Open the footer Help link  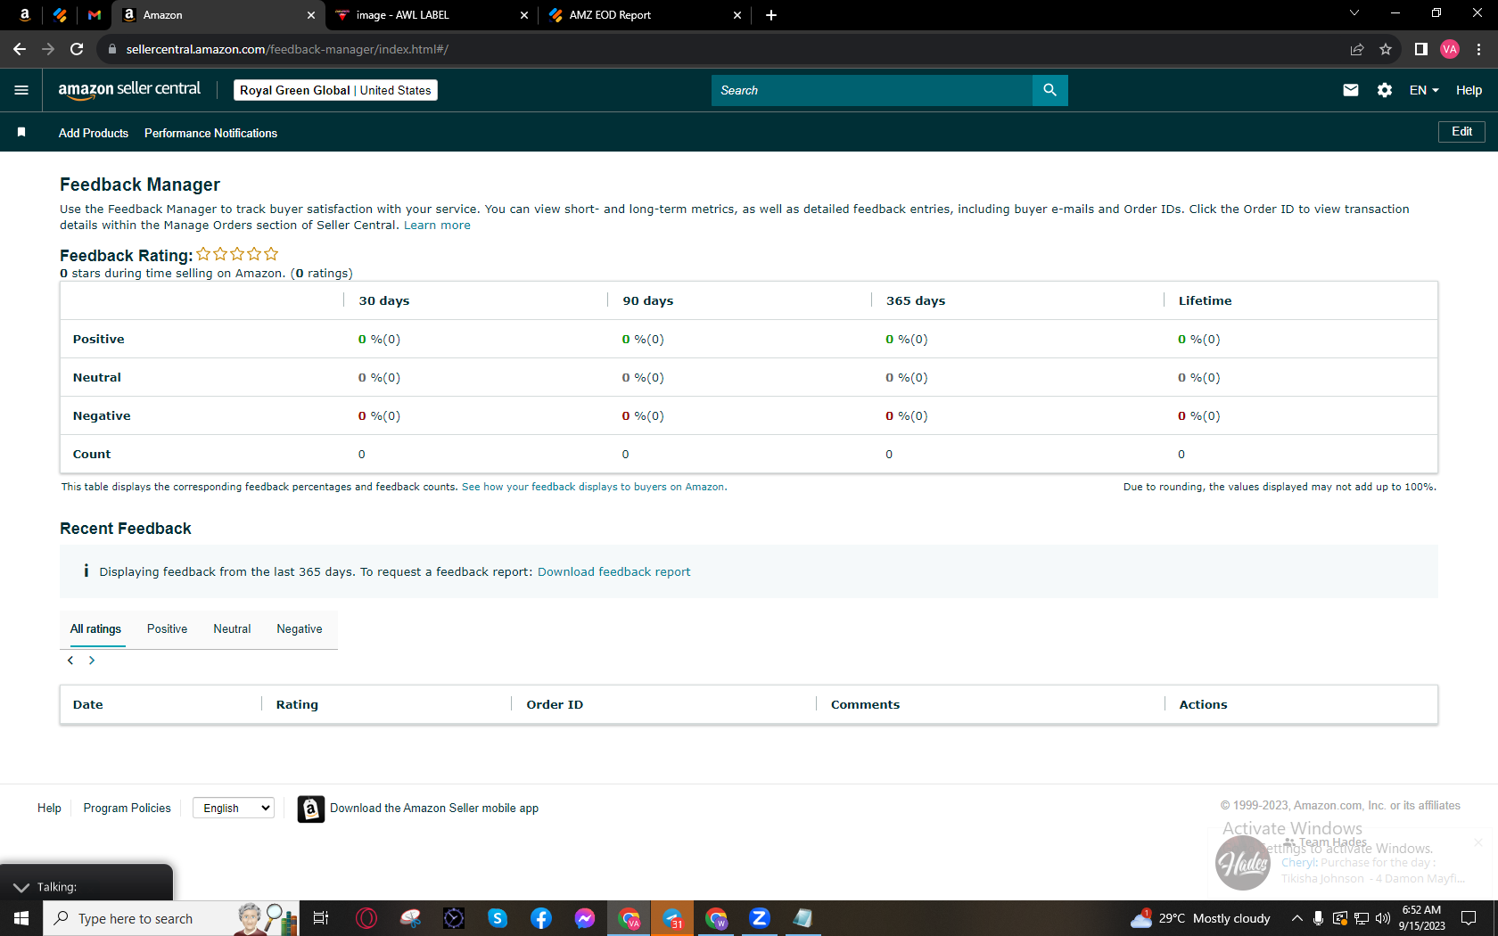click(49, 808)
